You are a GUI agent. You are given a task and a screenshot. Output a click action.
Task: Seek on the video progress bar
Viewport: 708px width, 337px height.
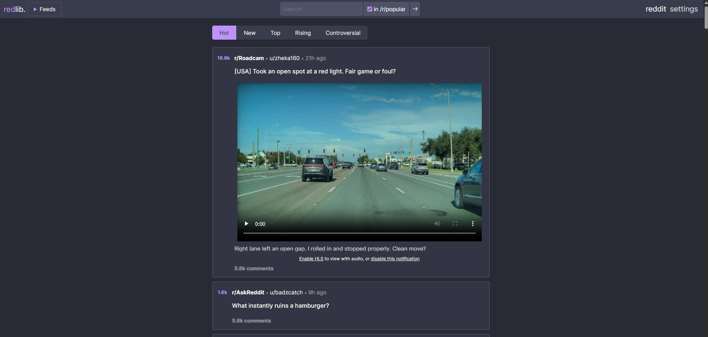pos(359,233)
